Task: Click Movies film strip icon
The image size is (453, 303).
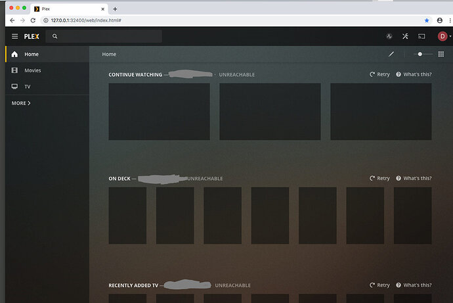Action: pyautogui.click(x=14, y=70)
